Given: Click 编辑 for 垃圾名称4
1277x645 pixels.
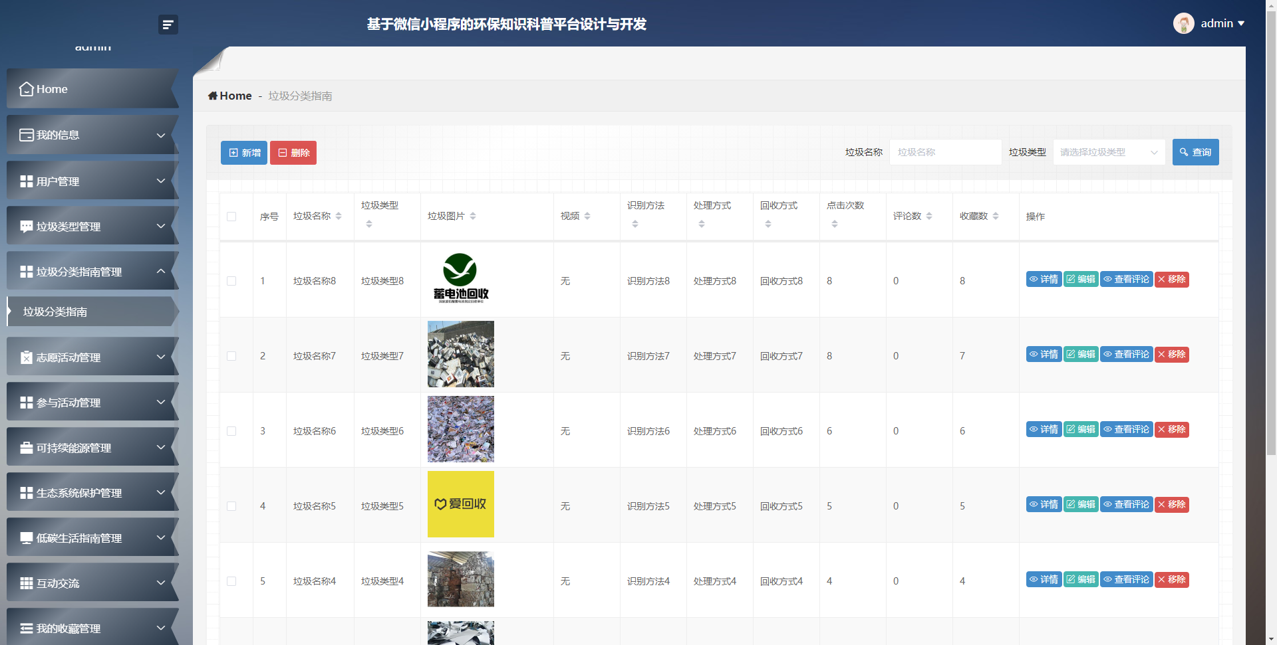Looking at the screenshot, I should [x=1081, y=580].
